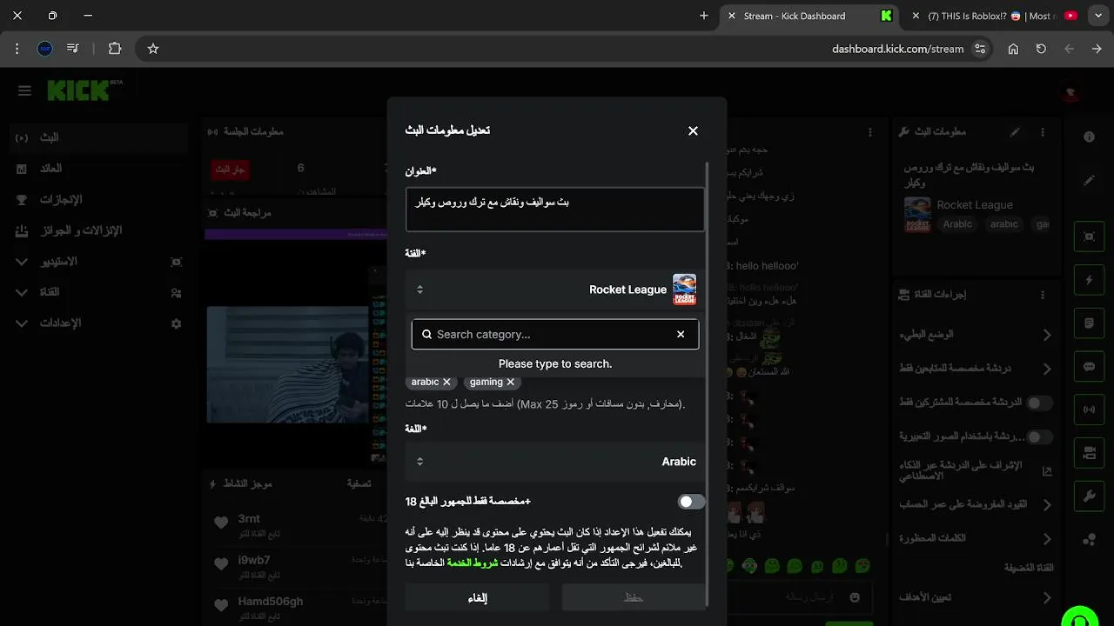
Task: Bookmark page with the star icon
Action: (x=153, y=49)
